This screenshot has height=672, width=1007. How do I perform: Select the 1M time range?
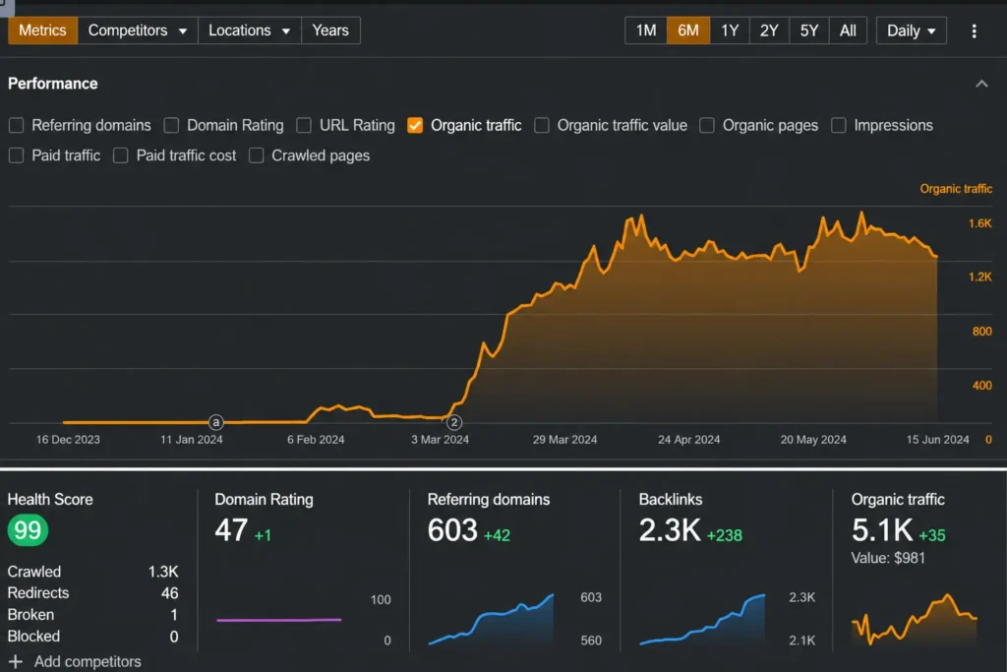coord(646,31)
